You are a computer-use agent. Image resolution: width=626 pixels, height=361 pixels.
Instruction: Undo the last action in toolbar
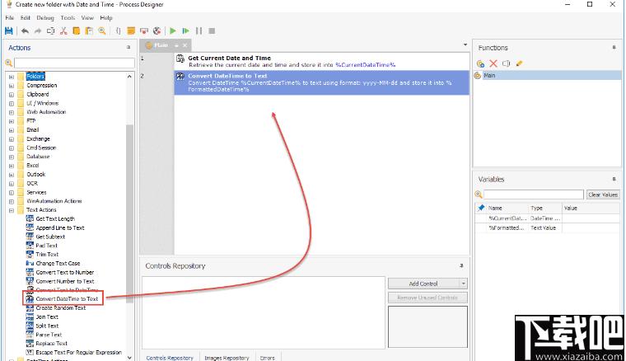coord(26,30)
